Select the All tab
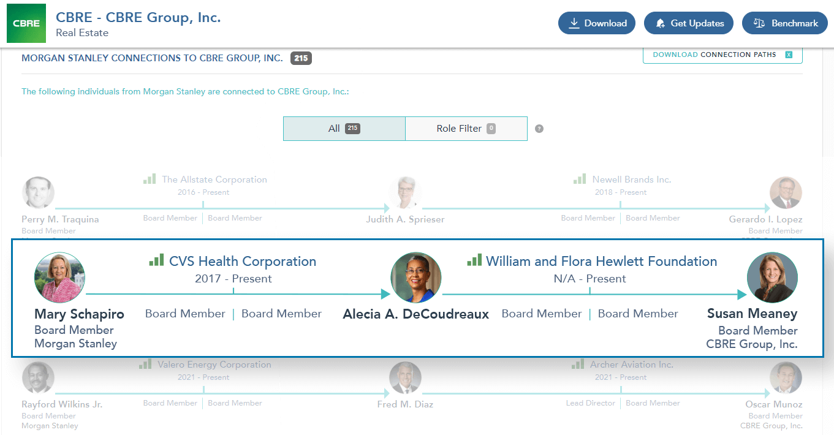The image size is (834, 435). 344,129
